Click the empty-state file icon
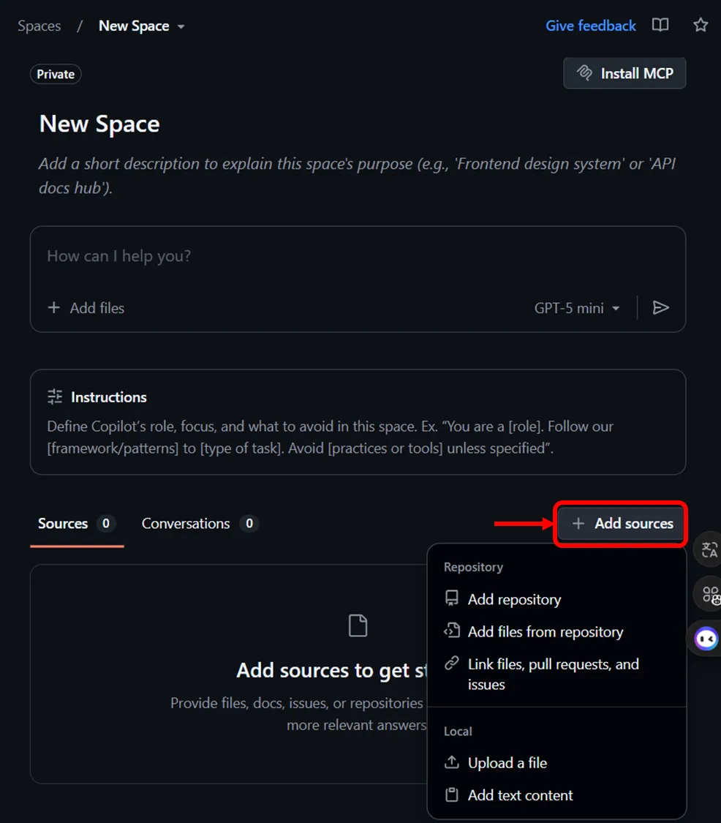 [x=358, y=626]
